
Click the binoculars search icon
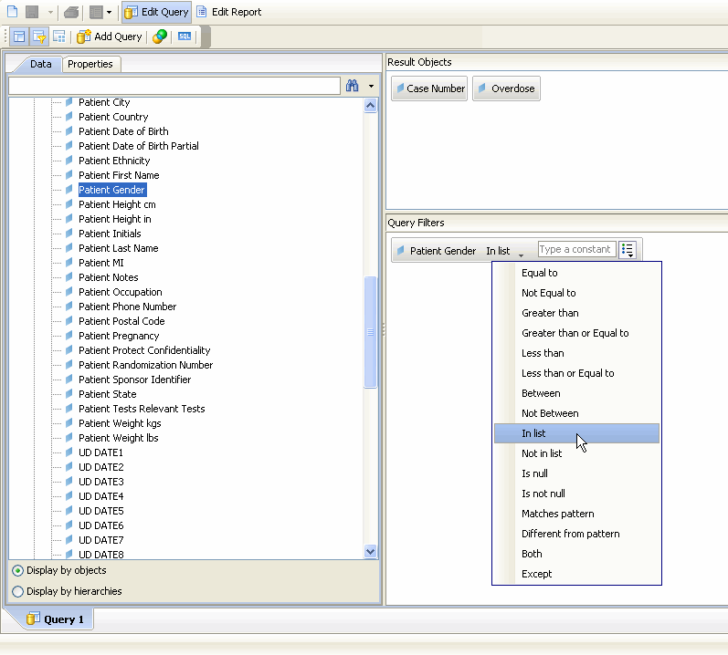pyautogui.click(x=352, y=86)
